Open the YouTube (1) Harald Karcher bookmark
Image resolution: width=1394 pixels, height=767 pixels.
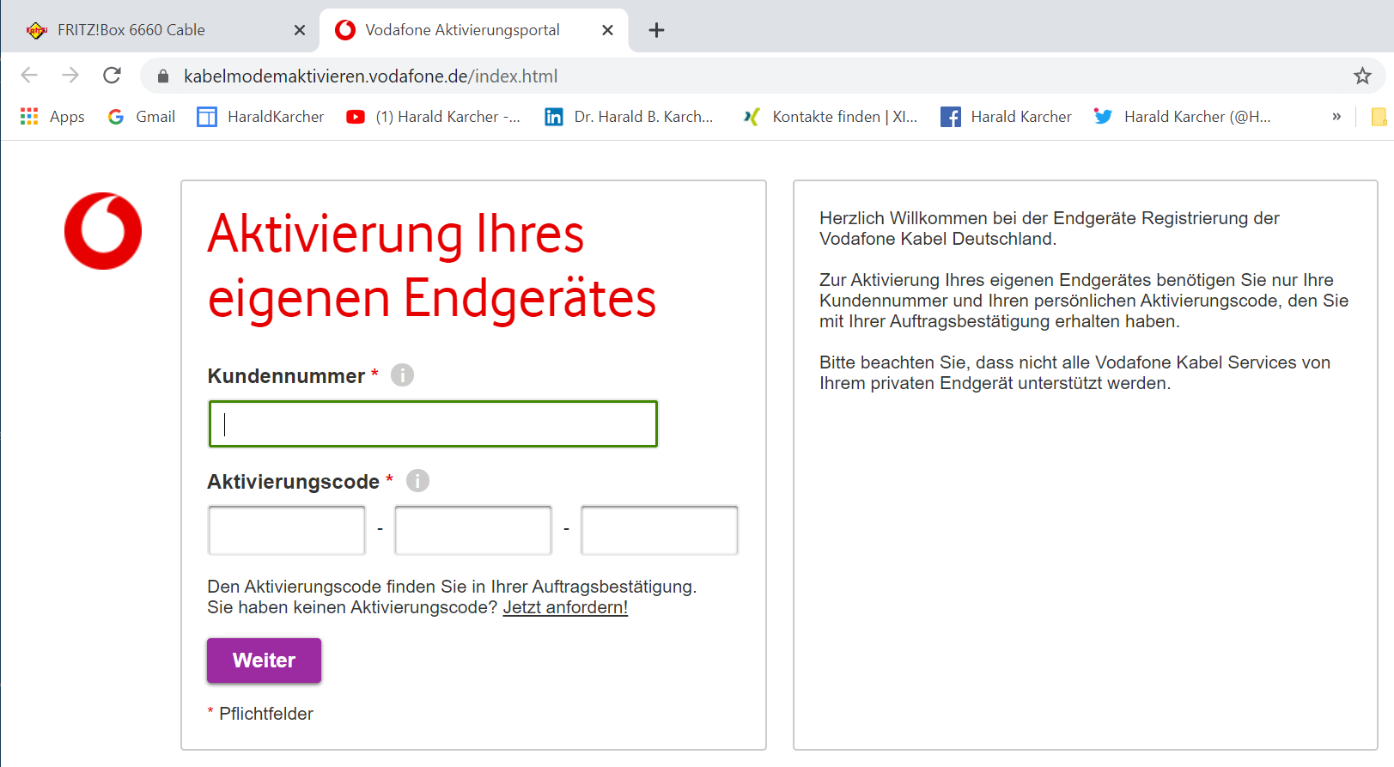[x=433, y=117]
